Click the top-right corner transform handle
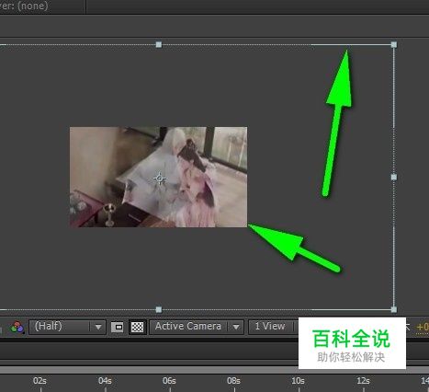429x392 pixels. pos(394,45)
